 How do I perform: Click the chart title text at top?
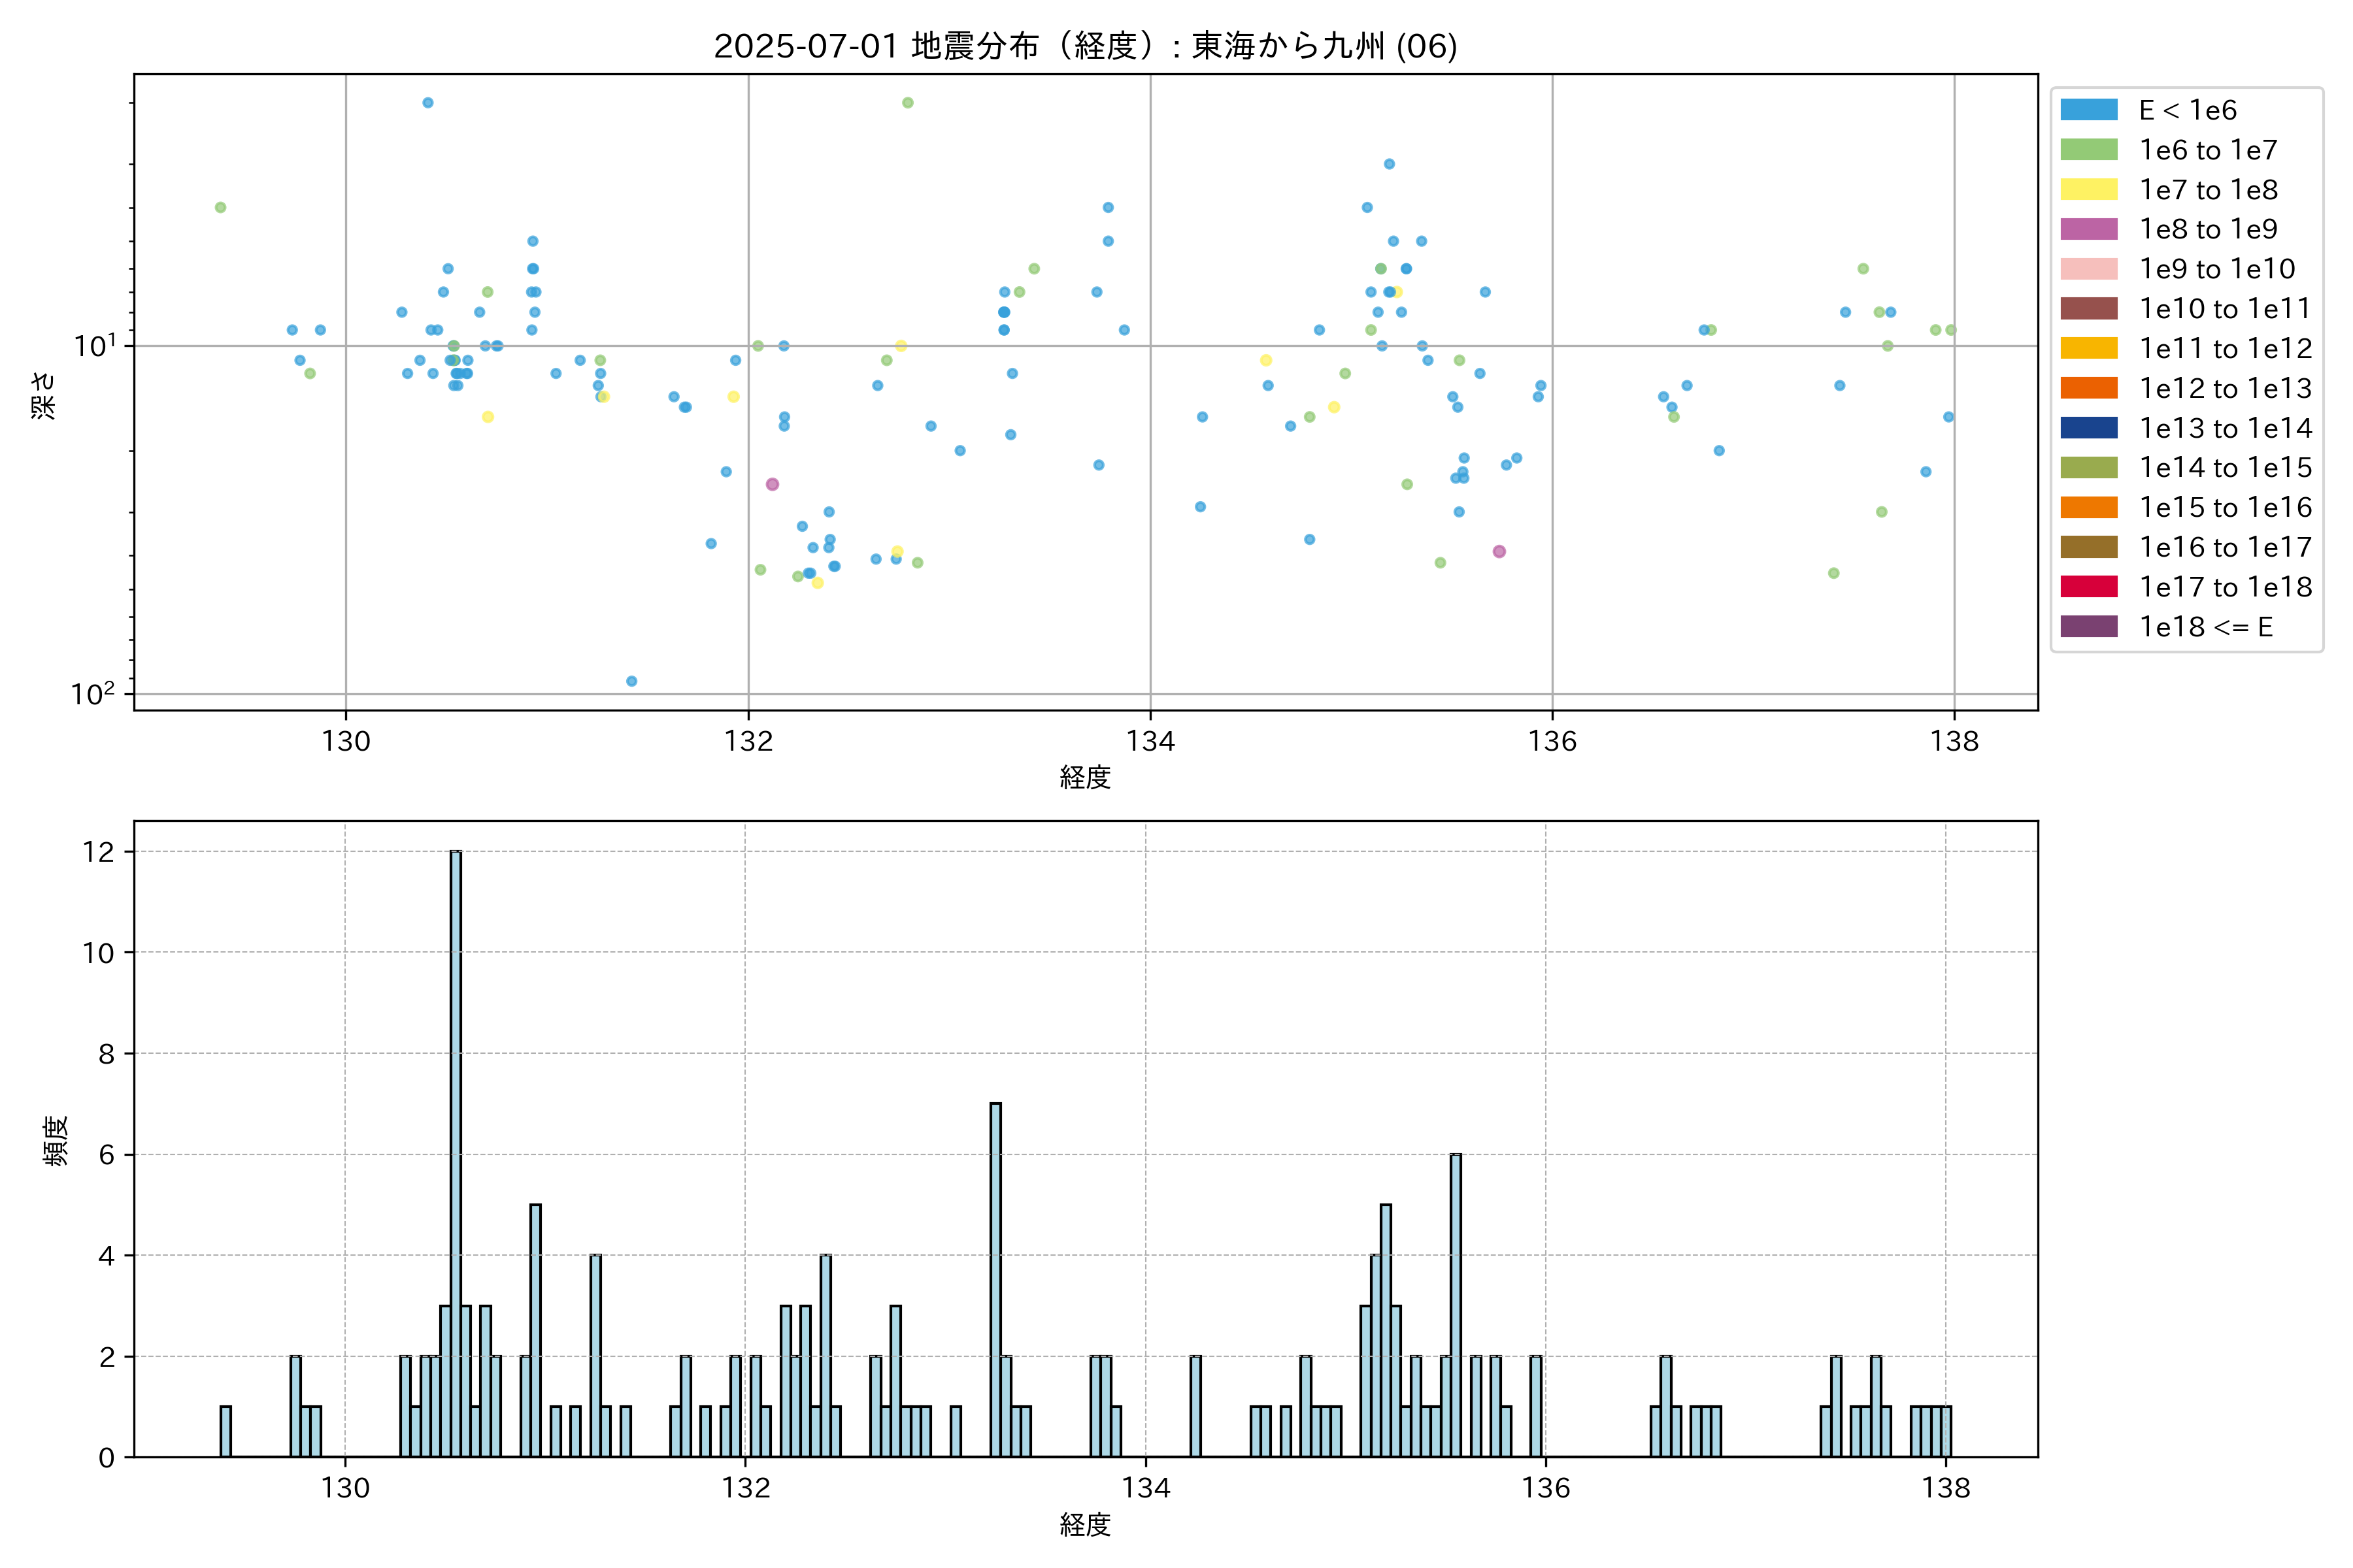(x=1084, y=46)
